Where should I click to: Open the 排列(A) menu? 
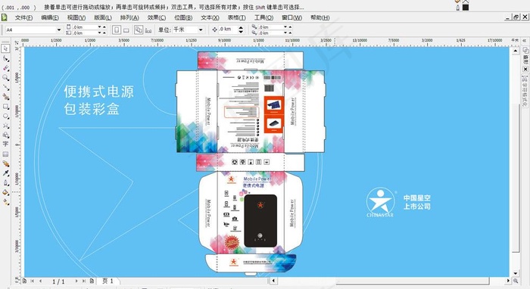(129, 17)
